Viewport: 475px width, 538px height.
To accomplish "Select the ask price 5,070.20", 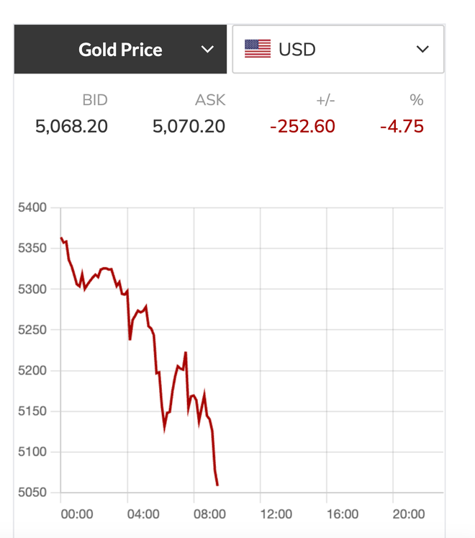I will point(189,127).
